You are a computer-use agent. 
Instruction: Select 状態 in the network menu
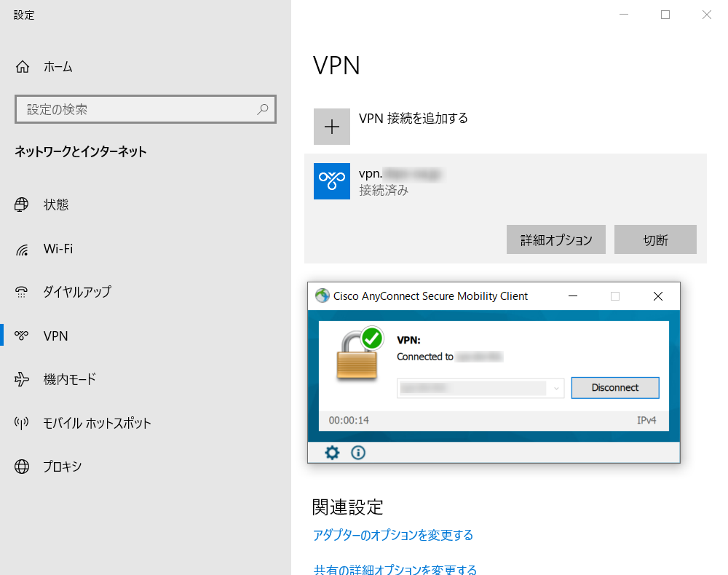coord(23,205)
